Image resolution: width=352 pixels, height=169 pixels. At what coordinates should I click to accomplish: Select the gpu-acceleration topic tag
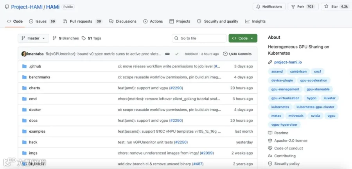(x=314, y=80)
